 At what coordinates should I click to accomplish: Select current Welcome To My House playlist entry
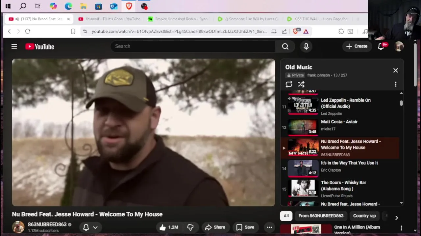tap(340, 148)
